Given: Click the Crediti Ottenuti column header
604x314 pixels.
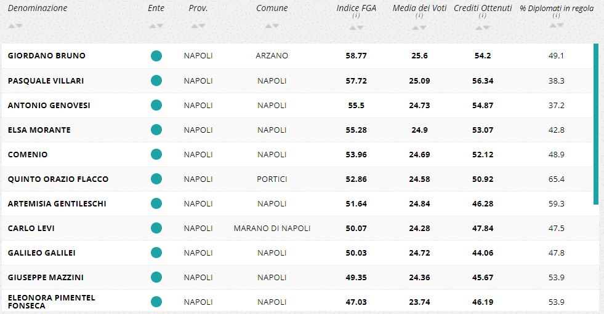Looking at the screenshot, I should (x=482, y=8).
